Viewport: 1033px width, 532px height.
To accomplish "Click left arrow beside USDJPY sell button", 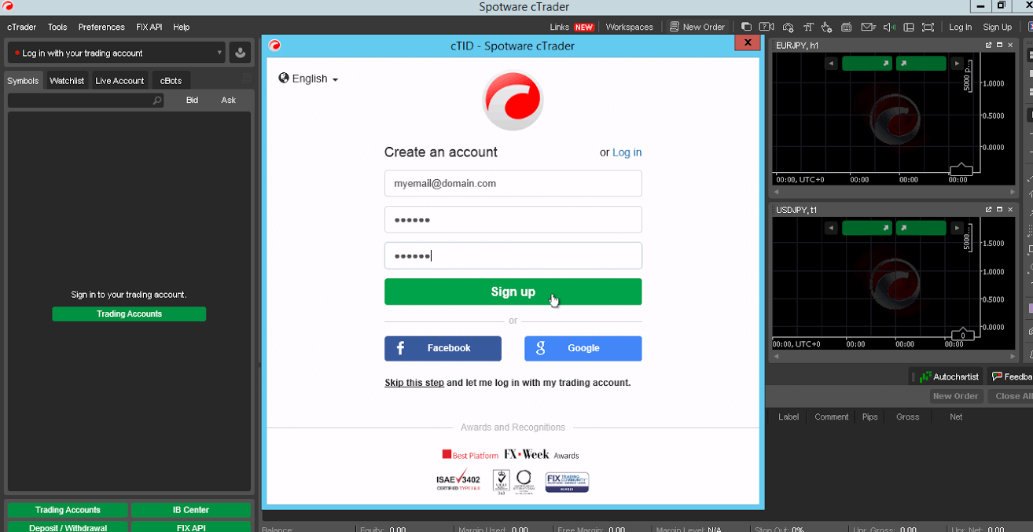I will click(831, 228).
